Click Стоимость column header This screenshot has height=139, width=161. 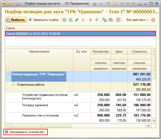(x=139, y=51)
